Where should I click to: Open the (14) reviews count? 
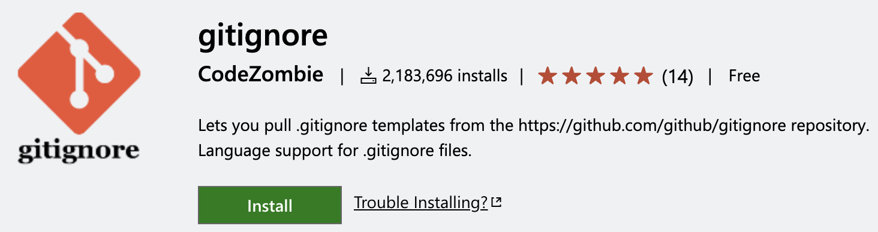(677, 77)
